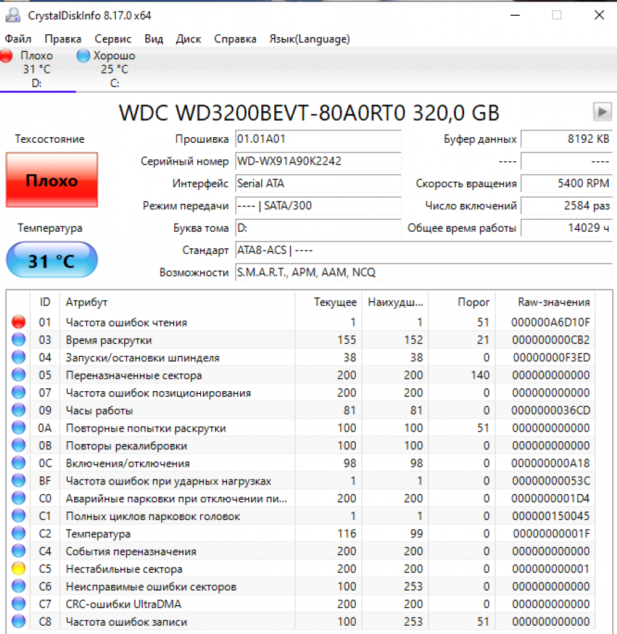Click the next disk arrow button

pyautogui.click(x=602, y=111)
